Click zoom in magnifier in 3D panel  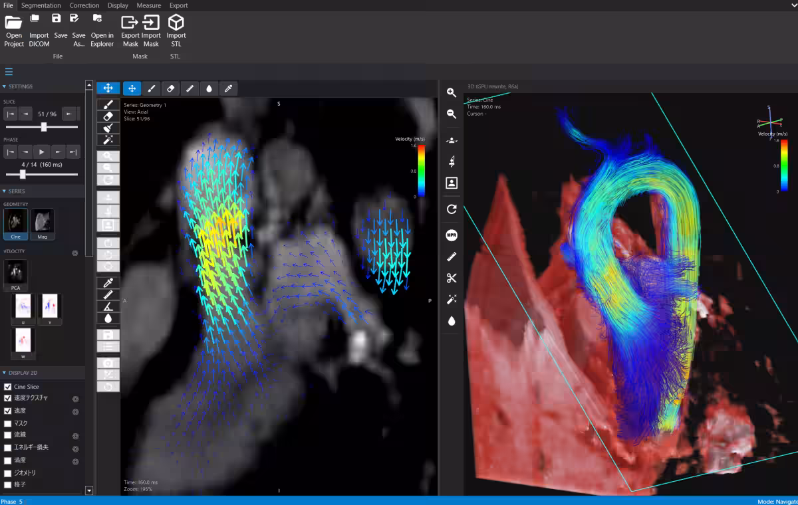452,92
